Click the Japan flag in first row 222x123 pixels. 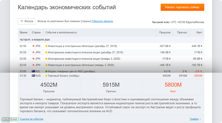click(33, 46)
